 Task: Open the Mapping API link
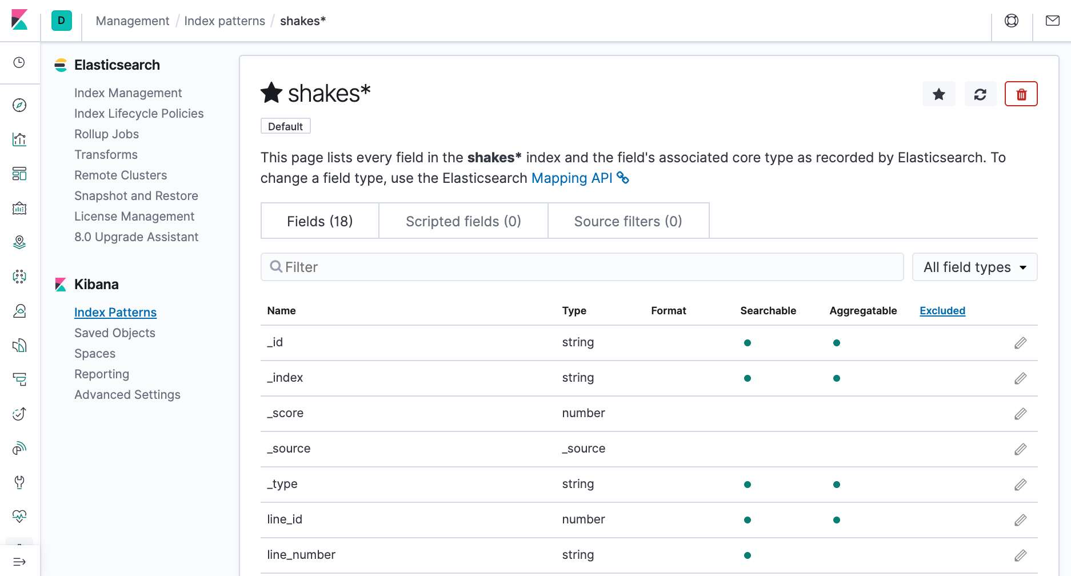580,178
